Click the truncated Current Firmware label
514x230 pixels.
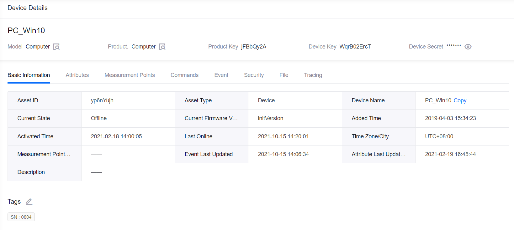click(211, 118)
